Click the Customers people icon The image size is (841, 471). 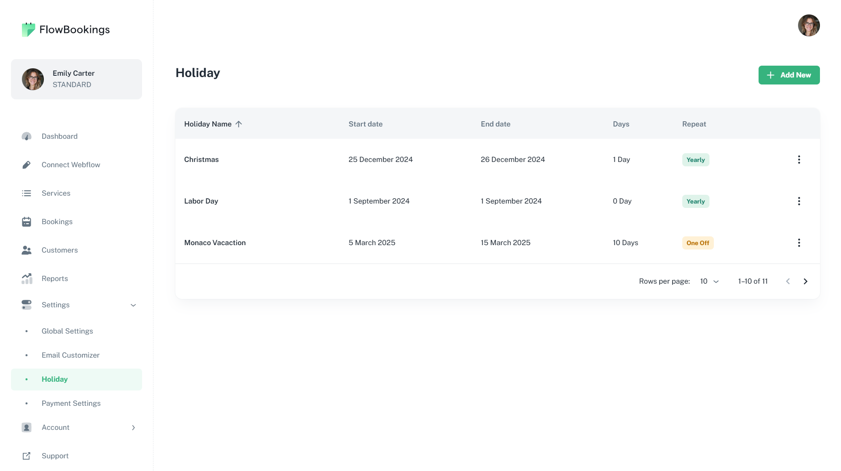click(x=26, y=250)
